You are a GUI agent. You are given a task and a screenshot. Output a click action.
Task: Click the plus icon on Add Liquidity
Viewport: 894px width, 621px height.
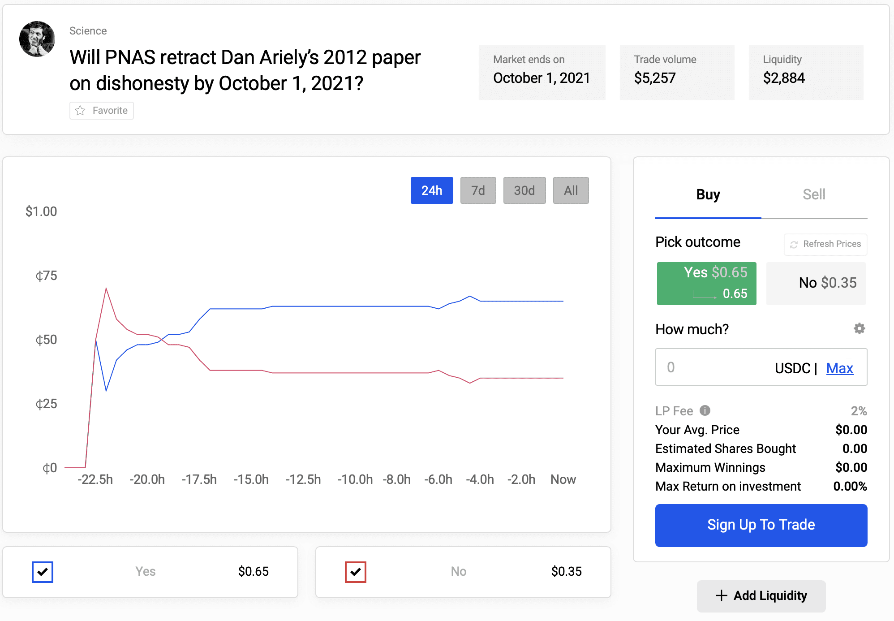[721, 595]
